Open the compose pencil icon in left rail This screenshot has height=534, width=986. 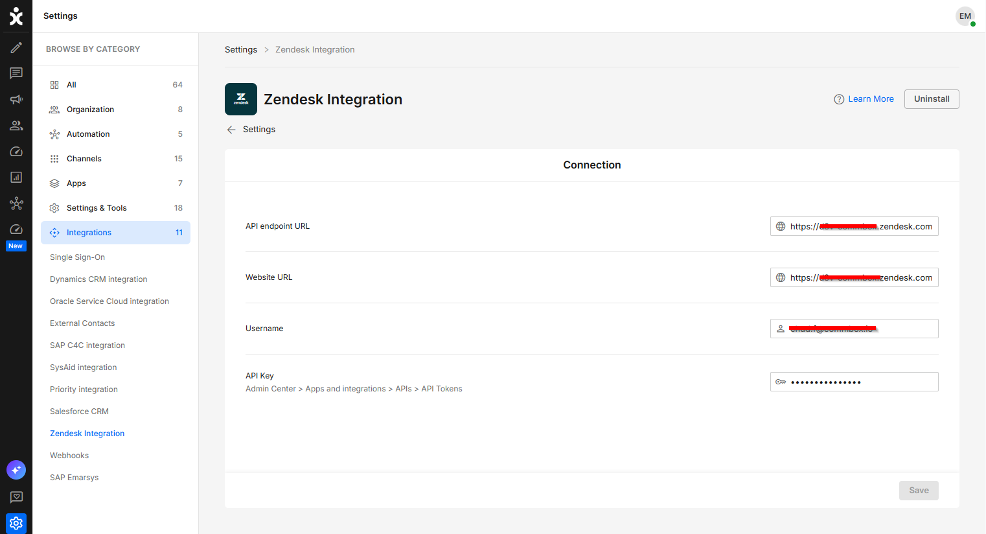tap(16, 47)
